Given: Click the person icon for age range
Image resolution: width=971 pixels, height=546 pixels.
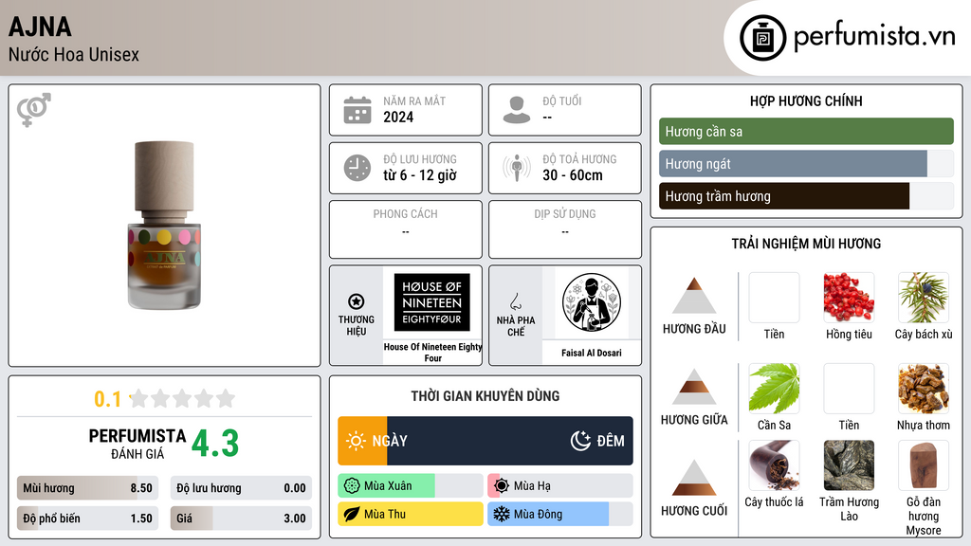Looking at the screenshot, I should (x=517, y=110).
